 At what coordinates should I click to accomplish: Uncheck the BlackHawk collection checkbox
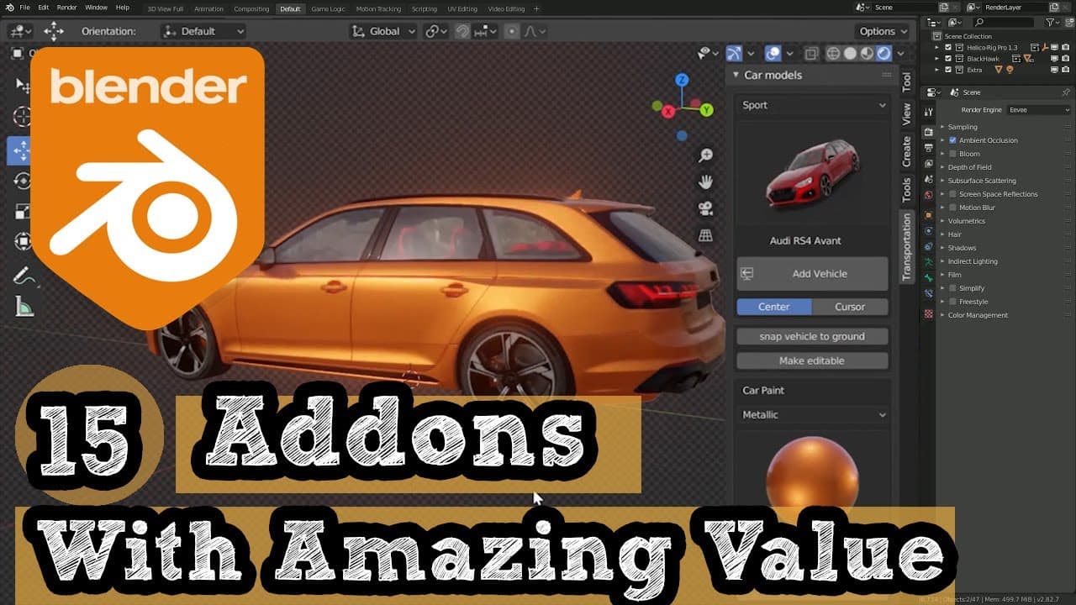948,59
